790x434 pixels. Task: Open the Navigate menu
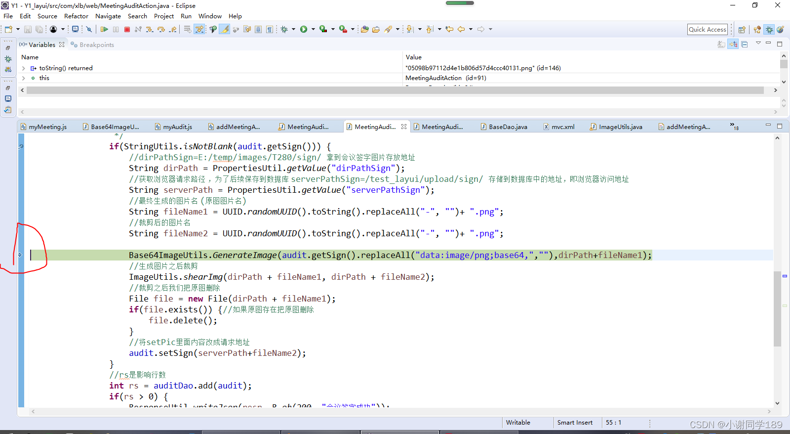[108, 16]
